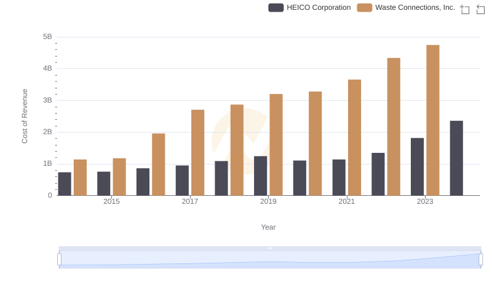Click the HEICO bar for 2014
Screen dimensions: 492x283
[x=65, y=184]
